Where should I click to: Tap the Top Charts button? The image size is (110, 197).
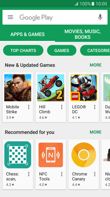tap(23, 50)
